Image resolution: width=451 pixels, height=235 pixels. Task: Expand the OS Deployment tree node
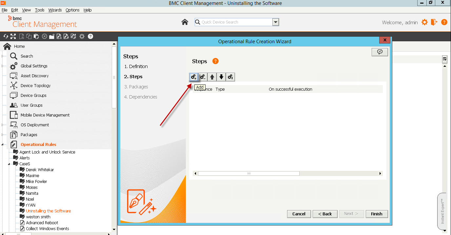[3, 125]
